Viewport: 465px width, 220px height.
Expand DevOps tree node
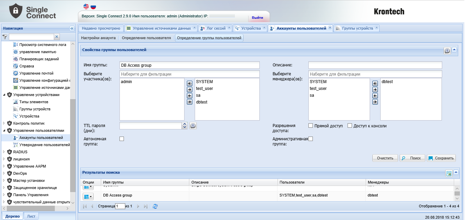pos(4,173)
